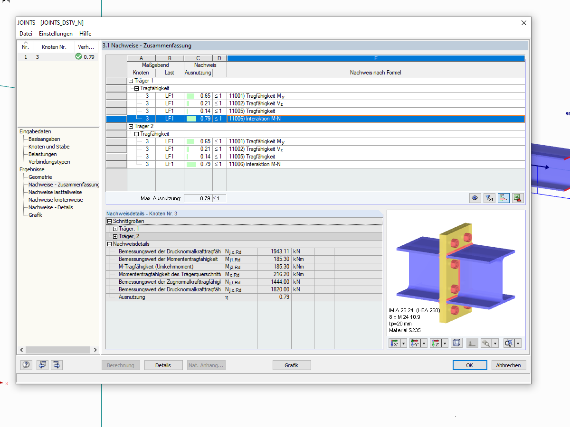Open the Hilfe menu
The image size is (570, 427).
tap(85, 34)
